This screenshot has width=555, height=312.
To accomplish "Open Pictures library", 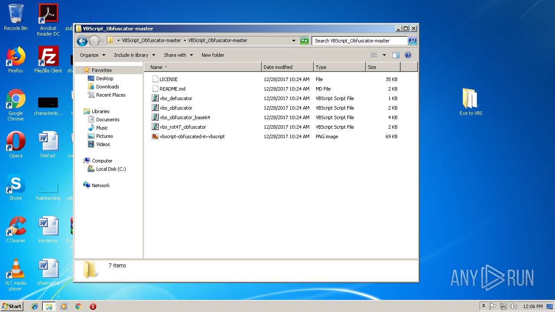I will pos(104,136).
